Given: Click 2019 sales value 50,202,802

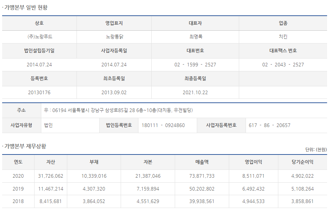Looking at the screenshot, I should (x=202, y=189).
